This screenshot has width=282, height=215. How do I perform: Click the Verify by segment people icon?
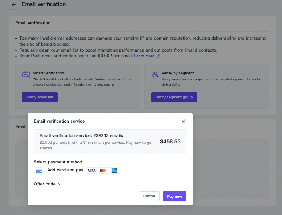pyautogui.click(x=155, y=74)
